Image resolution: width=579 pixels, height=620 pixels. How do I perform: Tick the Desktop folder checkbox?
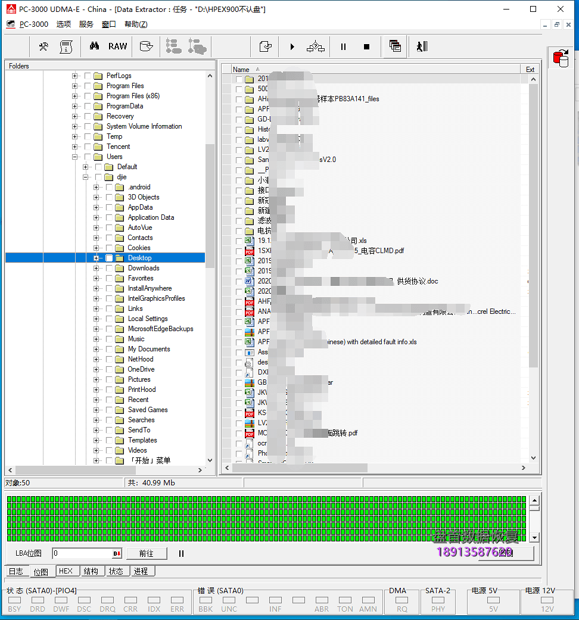[x=109, y=258]
